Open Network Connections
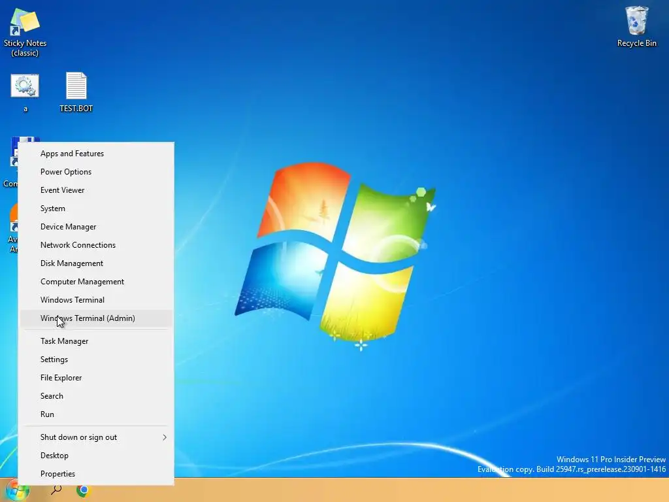Screen dimensions: 669x502 (97, 246)
